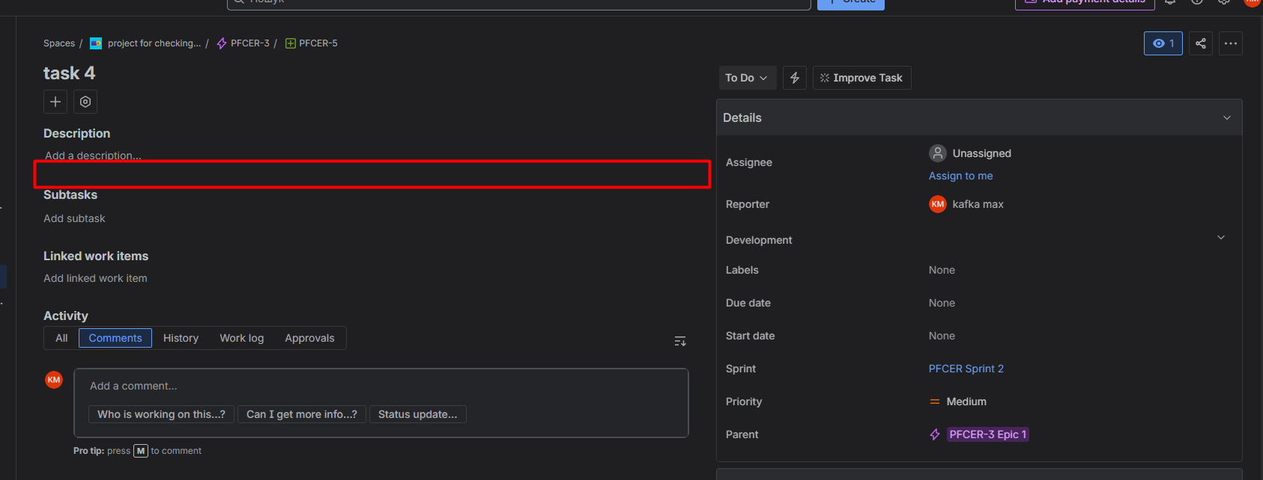Click the KM avatar beside comment box
This screenshot has height=480, width=1263.
point(54,380)
